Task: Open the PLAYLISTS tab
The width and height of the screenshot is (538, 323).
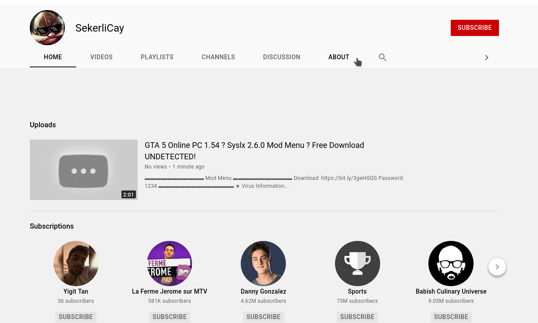Action: (x=157, y=57)
